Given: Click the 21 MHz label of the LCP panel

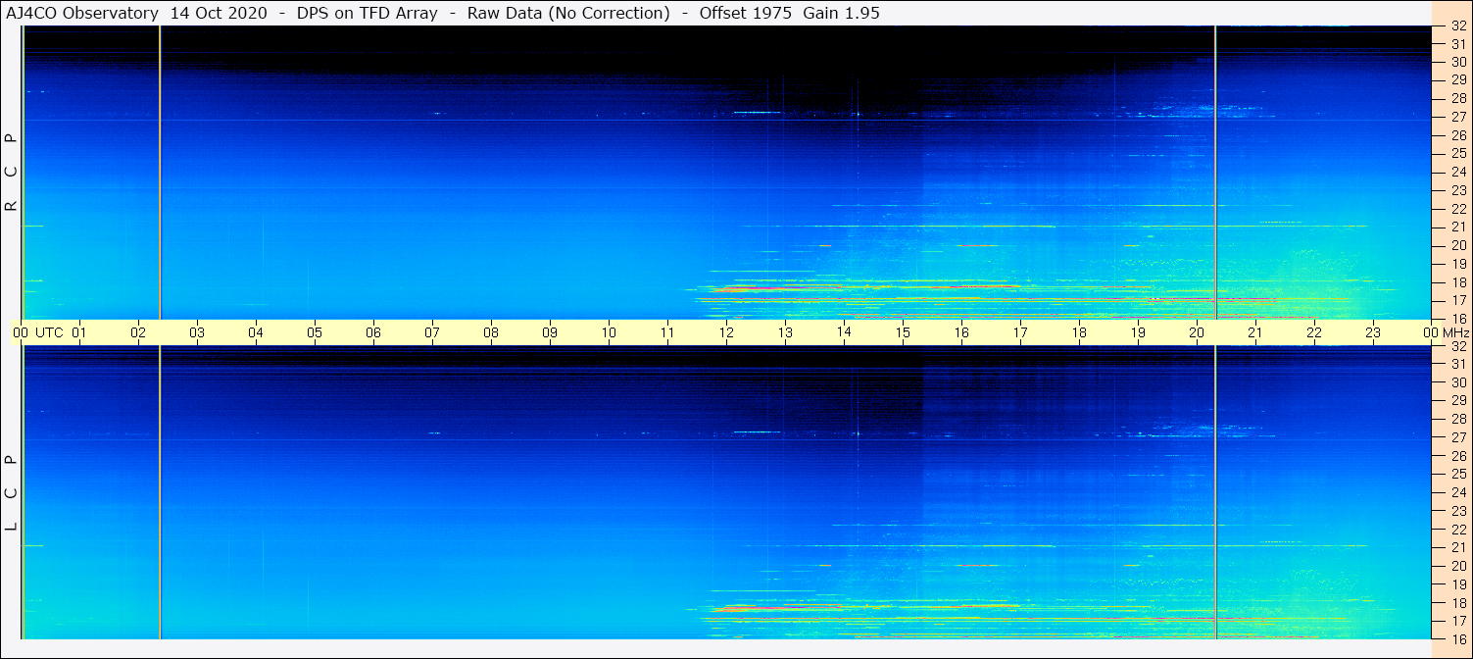Looking at the screenshot, I should tap(1458, 547).
